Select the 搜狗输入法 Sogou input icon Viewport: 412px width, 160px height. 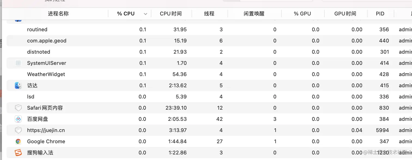18,152
